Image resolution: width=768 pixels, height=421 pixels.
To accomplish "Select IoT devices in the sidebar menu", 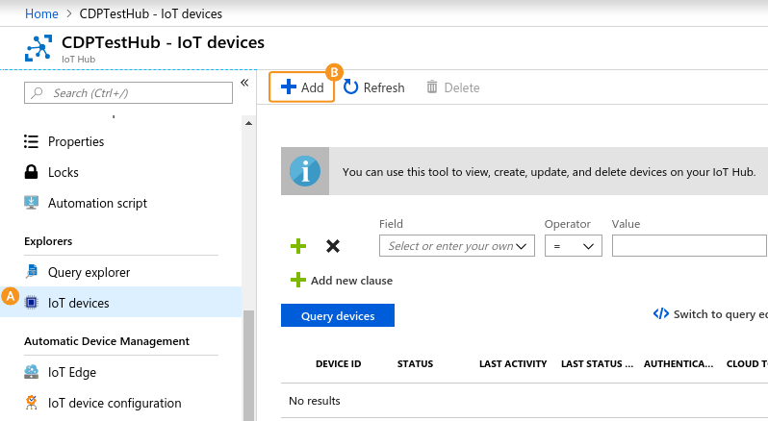I will [x=79, y=303].
